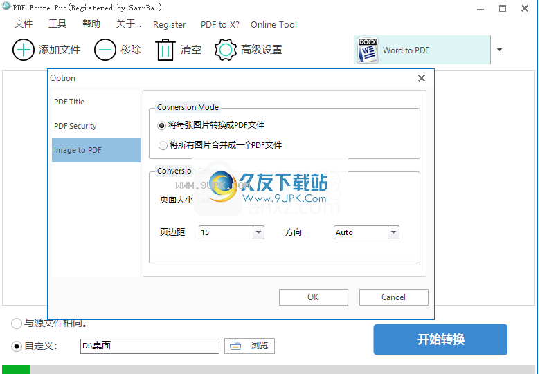Click the DOCX Word document icon
The image size is (540, 374).
(x=368, y=50)
